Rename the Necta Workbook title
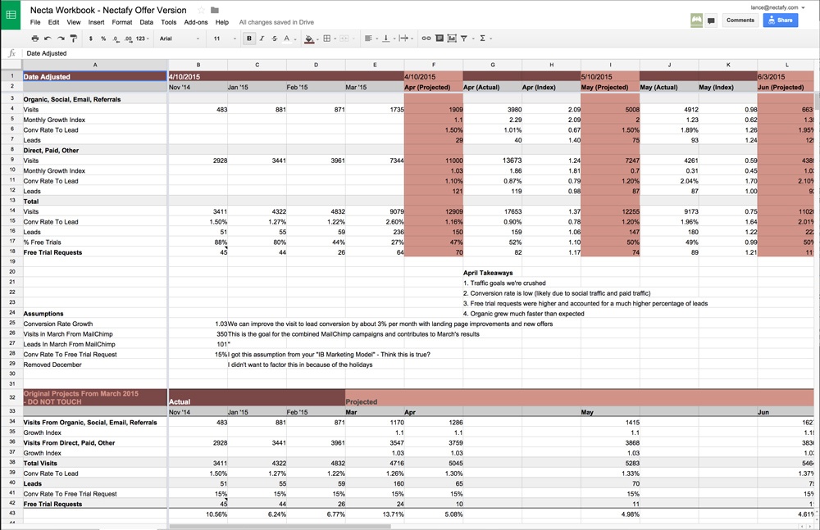820x530 pixels. click(x=108, y=10)
